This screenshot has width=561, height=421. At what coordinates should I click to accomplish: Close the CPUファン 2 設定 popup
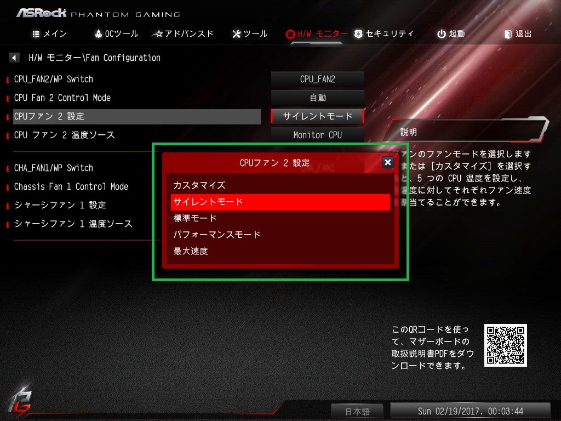point(387,162)
